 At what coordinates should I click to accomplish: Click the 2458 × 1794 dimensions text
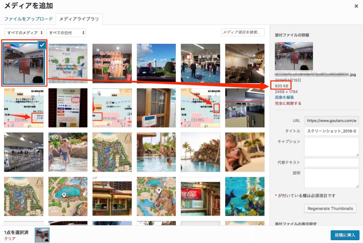pyautogui.click(x=286, y=92)
